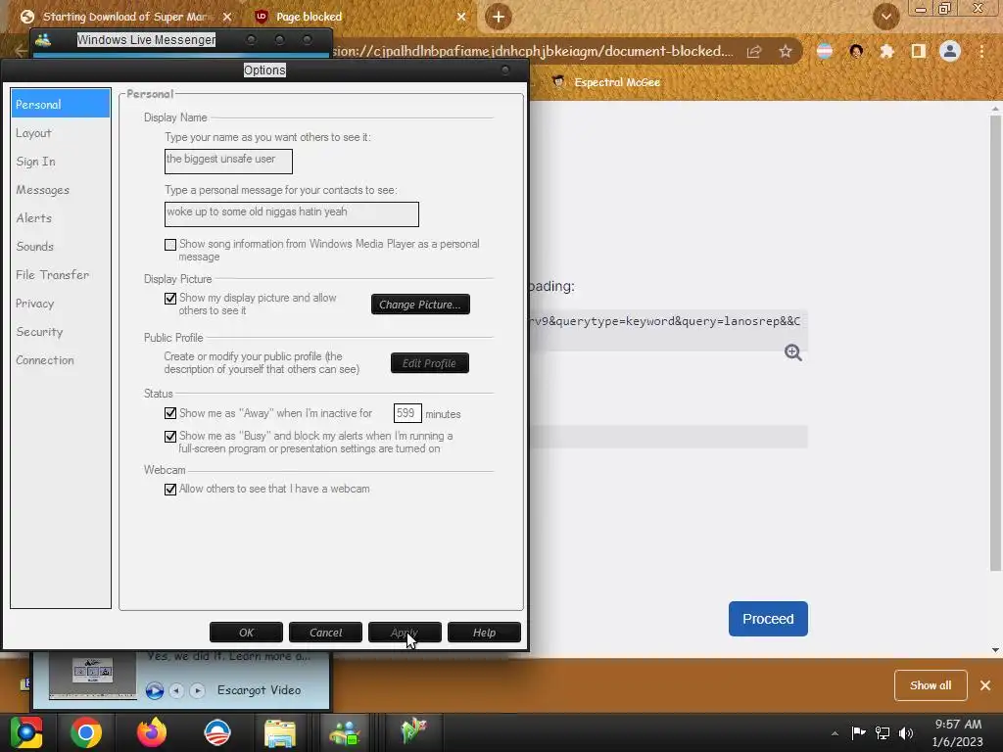1003x752 pixels.
Task: Toggle Show me as Busy checkbox
Action: click(170, 436)
